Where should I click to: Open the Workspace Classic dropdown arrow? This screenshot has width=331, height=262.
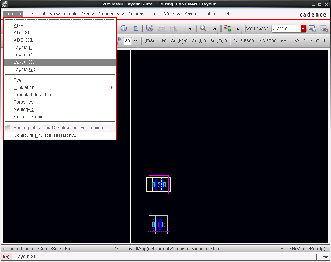(303, 29)
